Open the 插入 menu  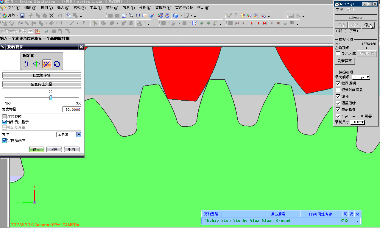pyautogui.click(x=63, y=8)
